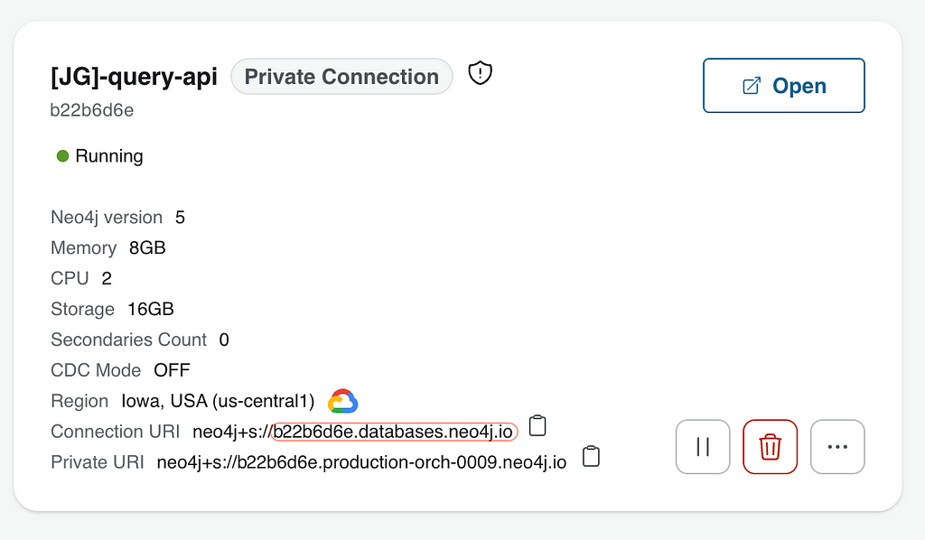925x540 pixels.
Task: Click the highlighted databases.neo4j.io connection URI
Action: click(394, 432)
